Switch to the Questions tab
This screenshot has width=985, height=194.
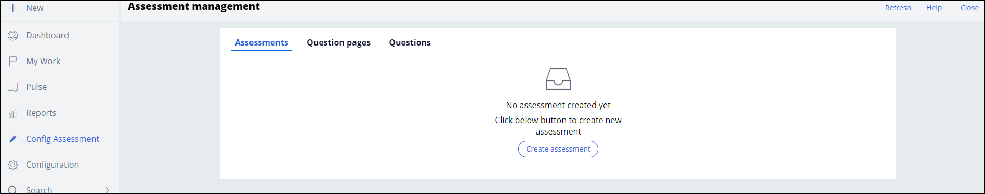410,42
